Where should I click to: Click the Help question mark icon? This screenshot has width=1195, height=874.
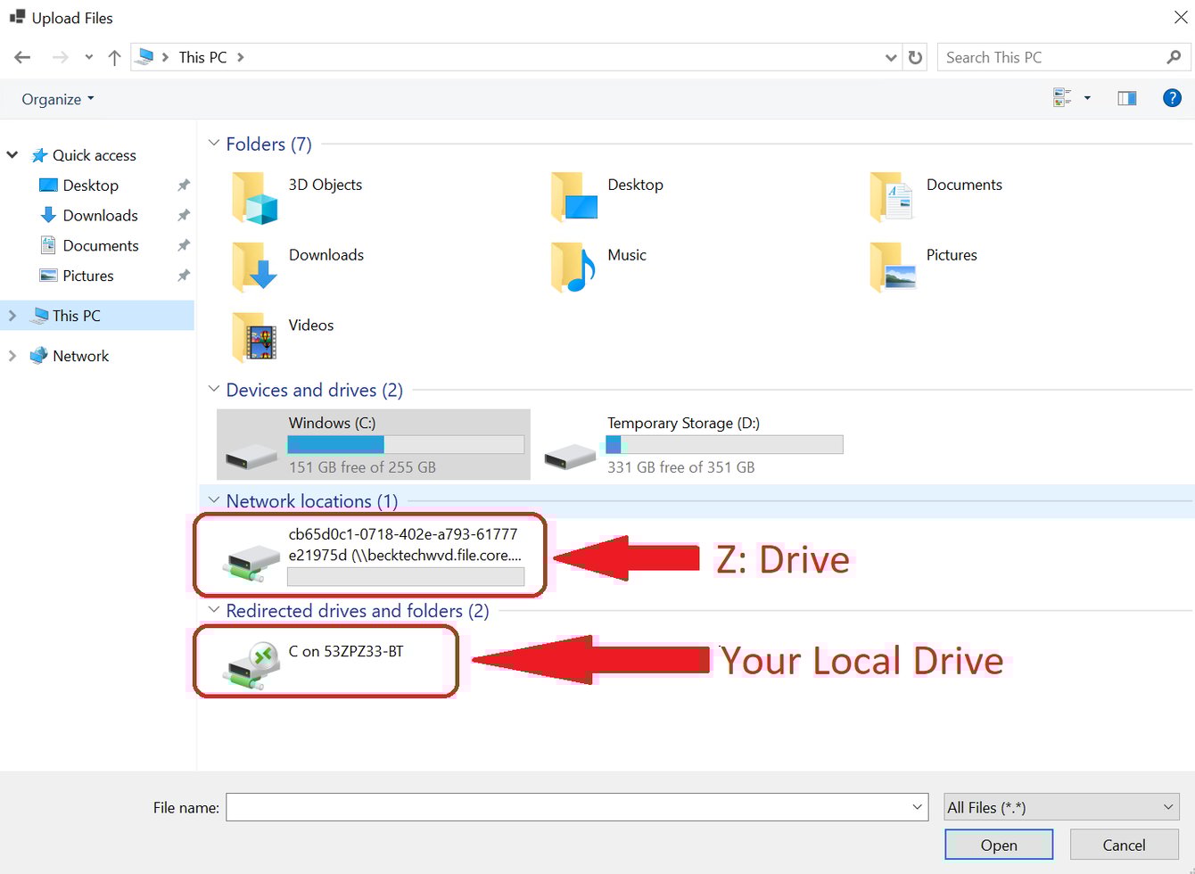coord(1172,98)
